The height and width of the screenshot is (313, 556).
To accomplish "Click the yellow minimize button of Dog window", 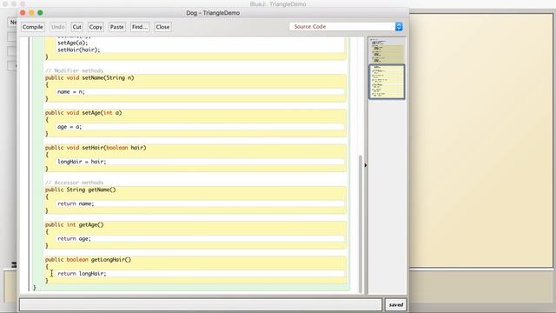I will point(31,13).
